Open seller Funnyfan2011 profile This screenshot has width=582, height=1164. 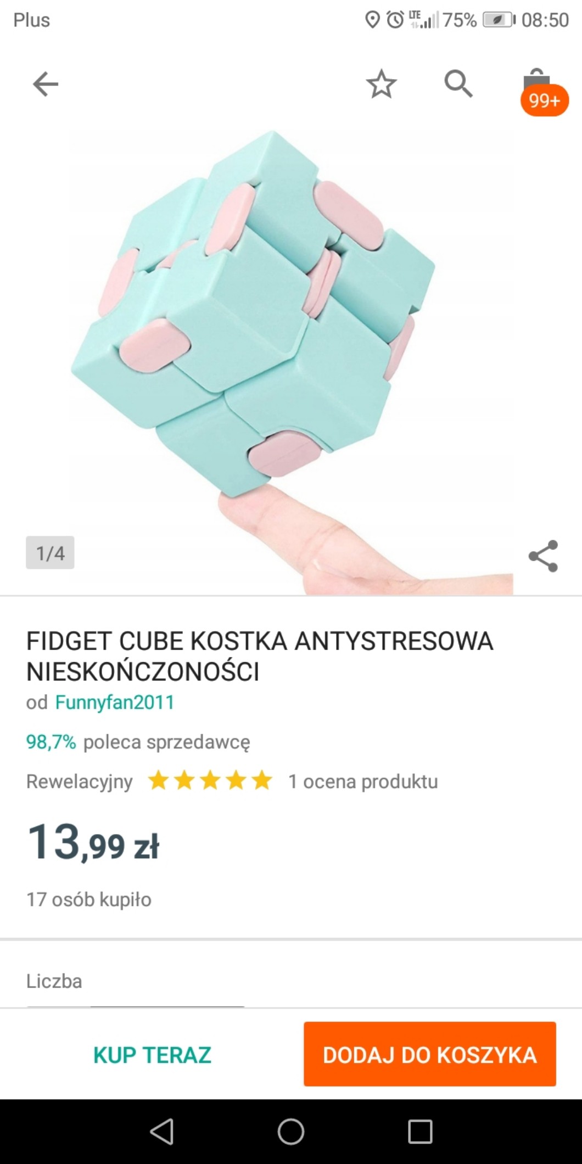(115, 702)
